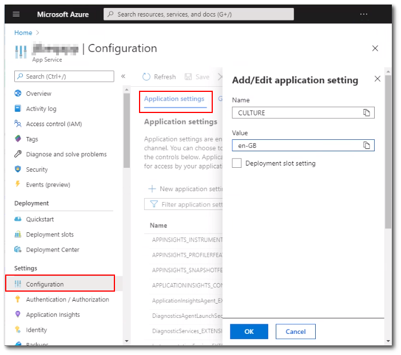Click the Access control (IAM) people icon
Screen dimensions: 401x355
tap(18, 124)
